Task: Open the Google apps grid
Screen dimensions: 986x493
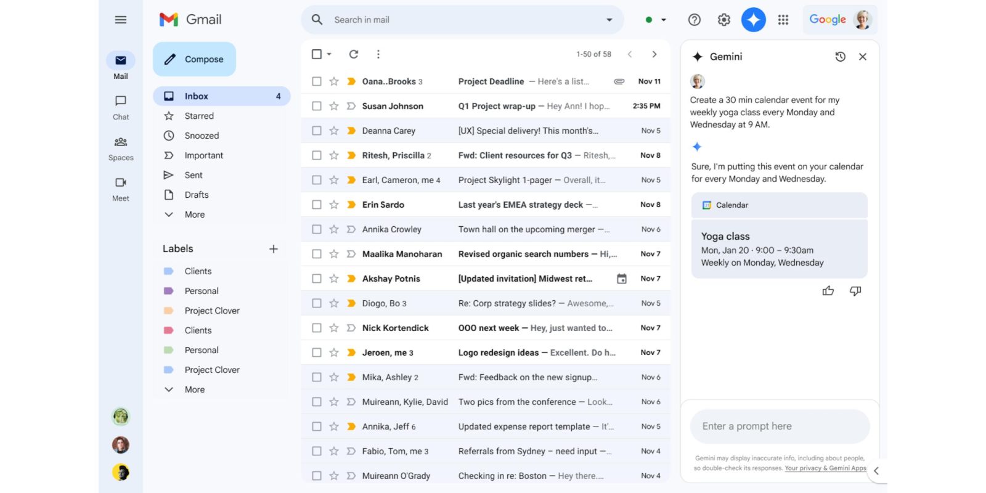Action: coord(783,20)
